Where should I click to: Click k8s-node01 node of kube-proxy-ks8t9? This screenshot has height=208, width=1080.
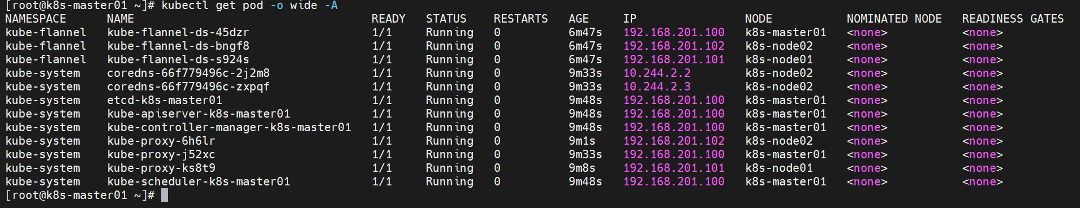pyautogui.click(x=779, y=168)
